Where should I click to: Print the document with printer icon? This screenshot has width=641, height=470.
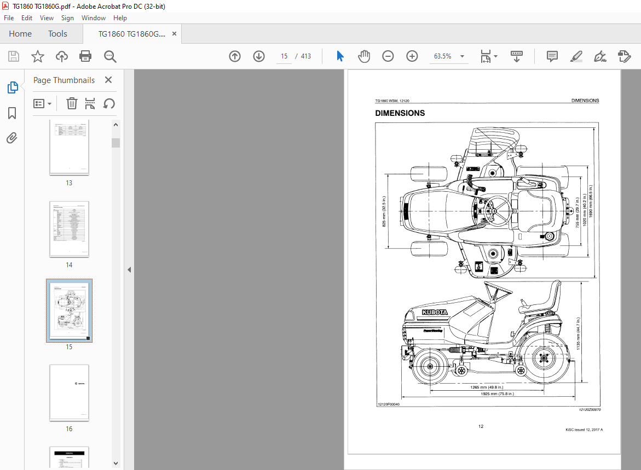tap(85, 56)
